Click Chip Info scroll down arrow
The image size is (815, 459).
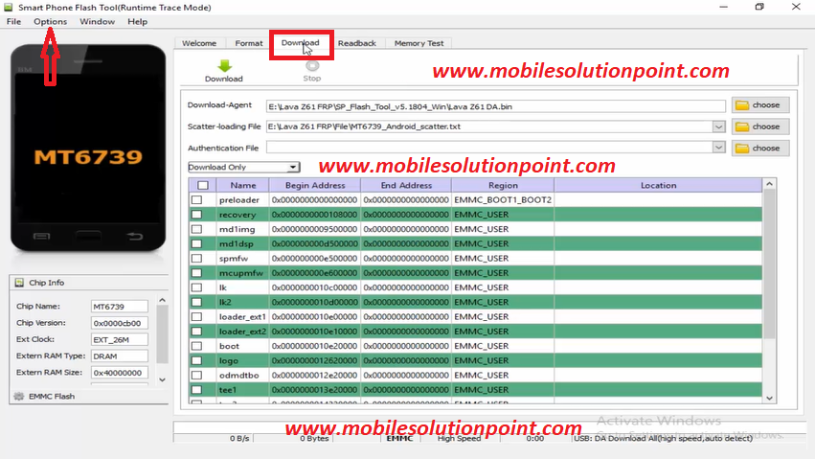tap(162, 380)
